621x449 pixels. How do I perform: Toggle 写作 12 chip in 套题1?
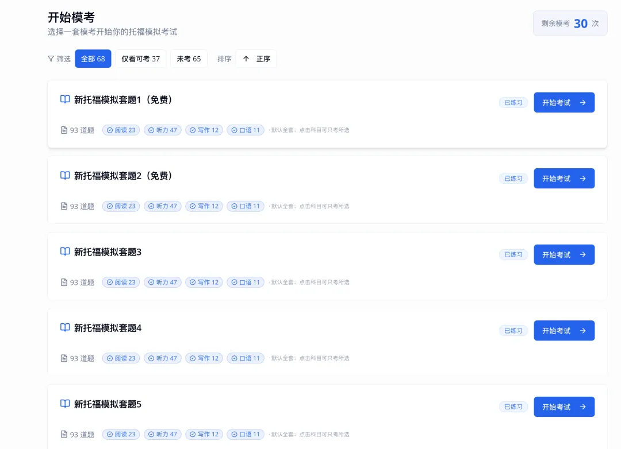coord(204,130)
